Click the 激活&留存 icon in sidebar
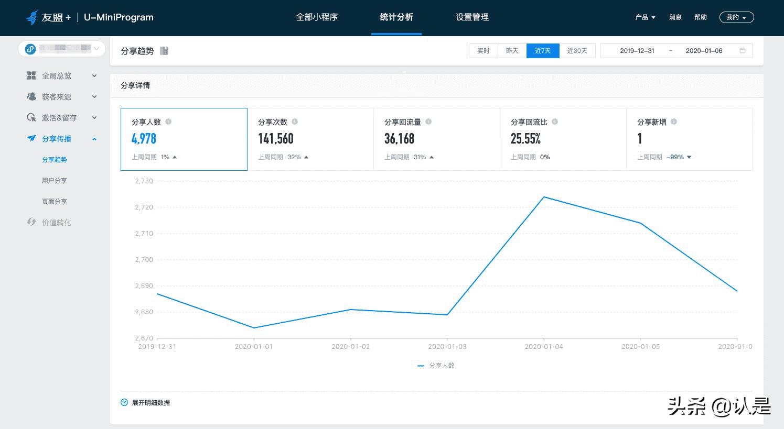The width and height of the screenshot is (784, 429). tap(31, 117)
